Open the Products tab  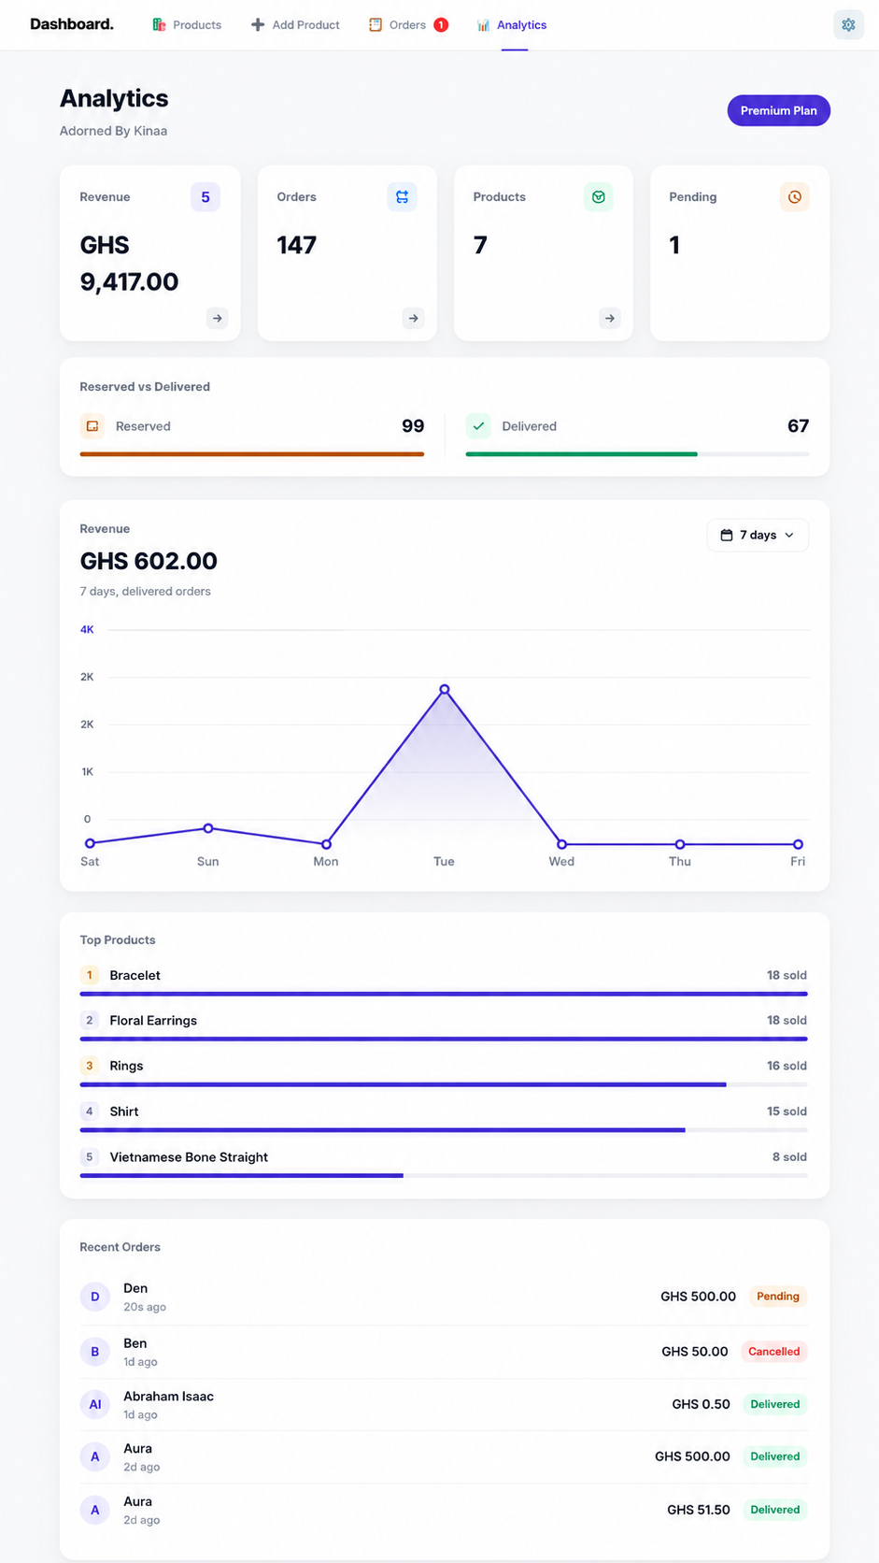click(187, 25)
